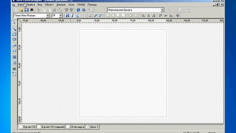The width and height of the screenshot is (236, 133).
Task: Click the selection handles tool at sidebar bottom
Action: 14,74
